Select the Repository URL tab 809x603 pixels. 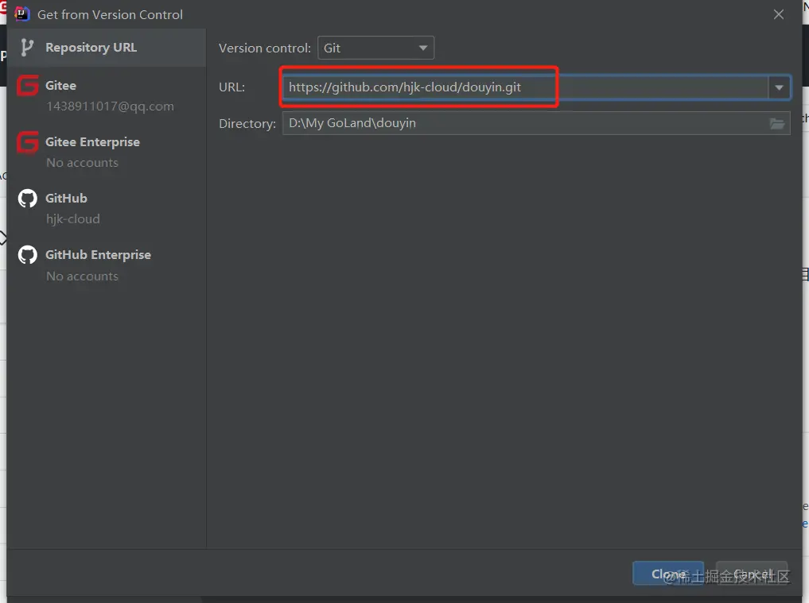click(107, 48)
